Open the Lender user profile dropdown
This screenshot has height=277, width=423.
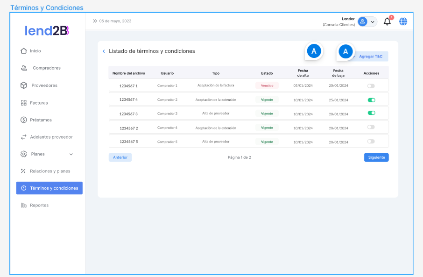pyautogui.click(x=367, y=21)
